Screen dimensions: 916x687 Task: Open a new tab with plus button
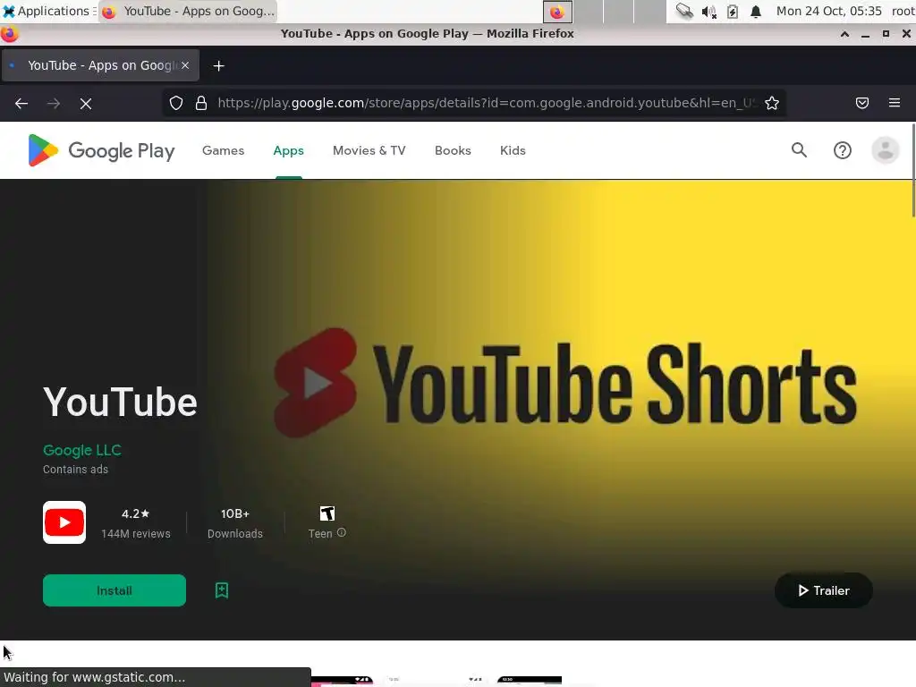218,66
